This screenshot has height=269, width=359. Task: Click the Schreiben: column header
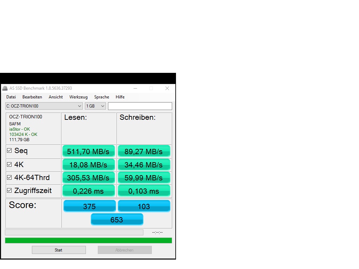pos(137,117)
